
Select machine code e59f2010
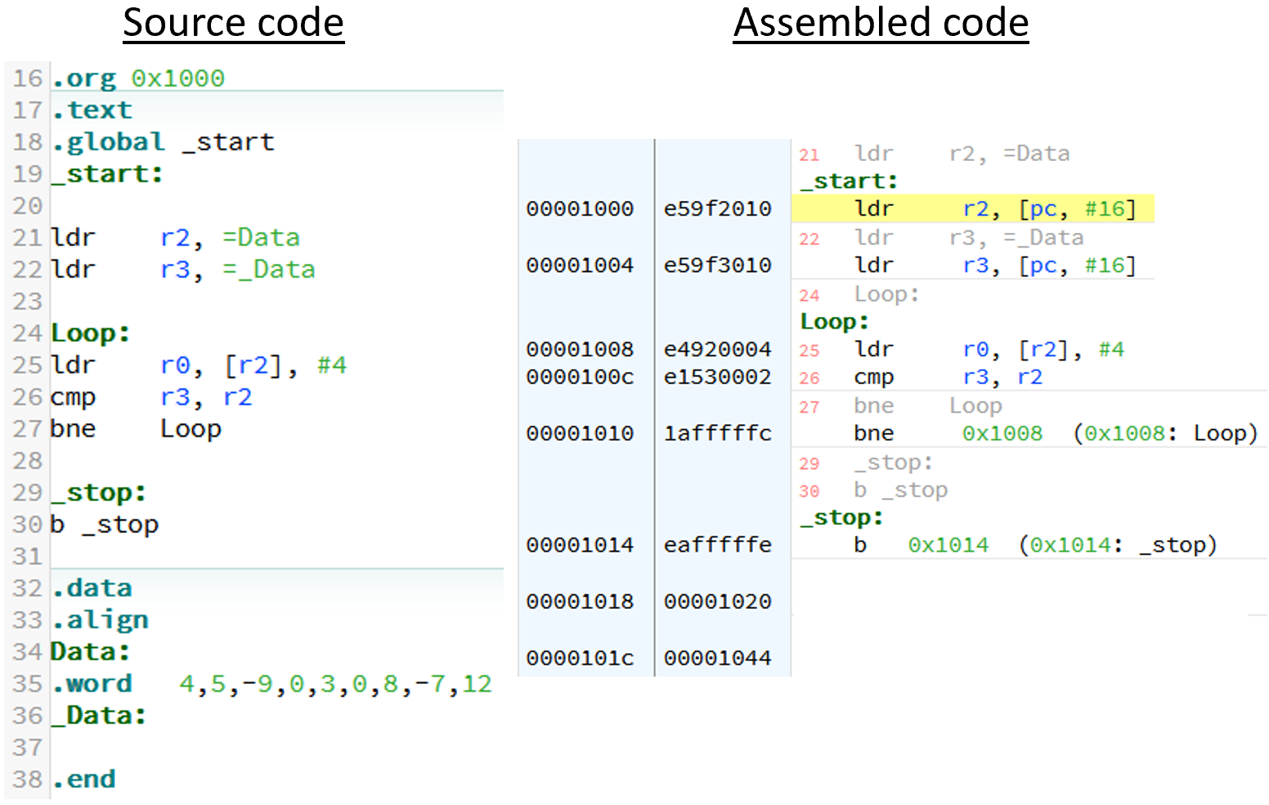pyautogui.click(x=717, y=208)
